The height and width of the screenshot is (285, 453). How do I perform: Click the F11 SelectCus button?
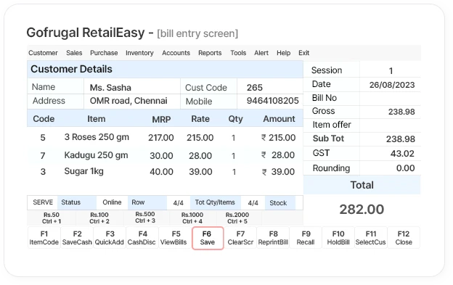point(371,238)
